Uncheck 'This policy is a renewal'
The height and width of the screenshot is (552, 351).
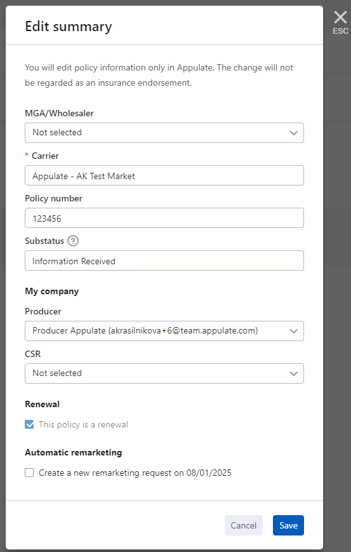30,424
